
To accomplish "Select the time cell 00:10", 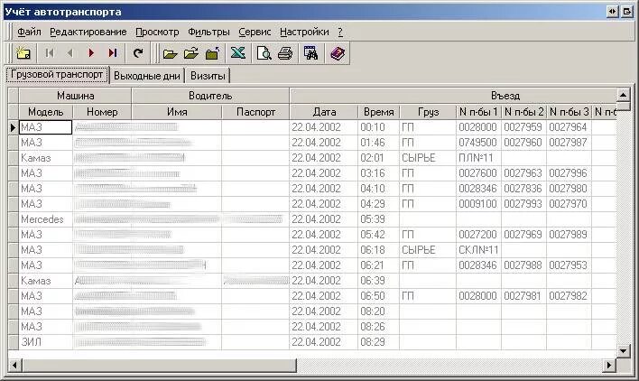I will point(378,127).
